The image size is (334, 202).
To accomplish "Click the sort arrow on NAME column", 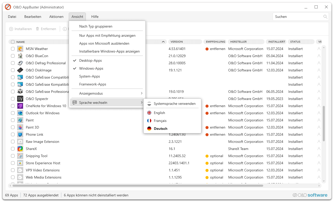I will pos(163,42).
